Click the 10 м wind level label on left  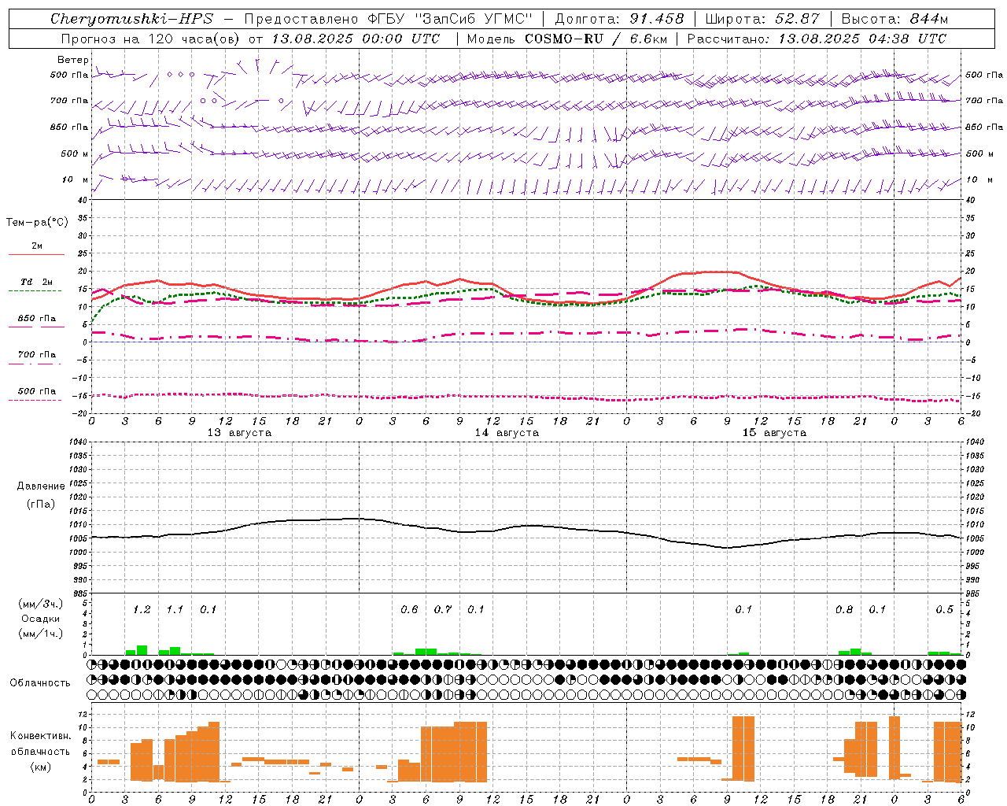76,179
